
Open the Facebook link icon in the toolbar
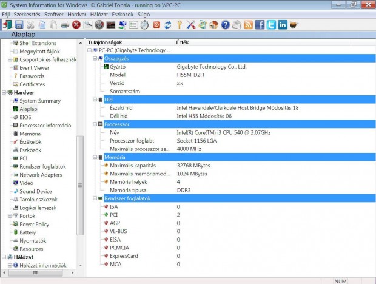260,25
